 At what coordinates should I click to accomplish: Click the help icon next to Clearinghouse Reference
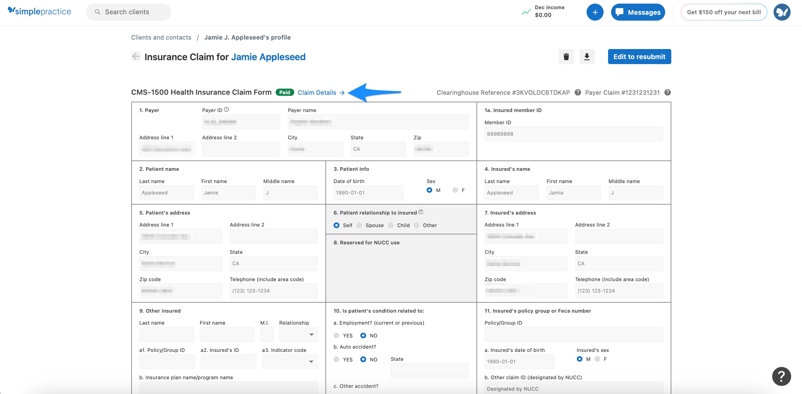[577, 93]
